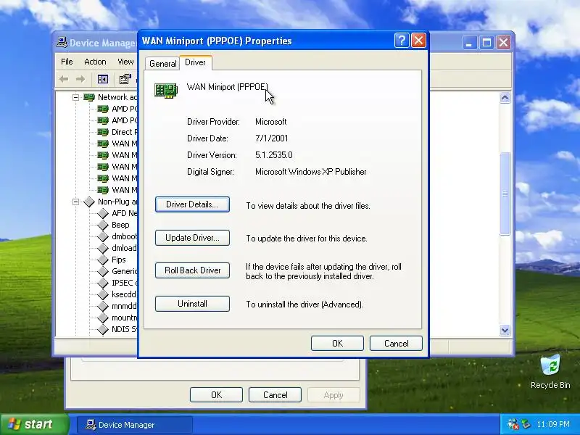580x435 pixels.
Task: Open the File menu in Device Manager
Action: pyautogui.click(x=67, y=62)
